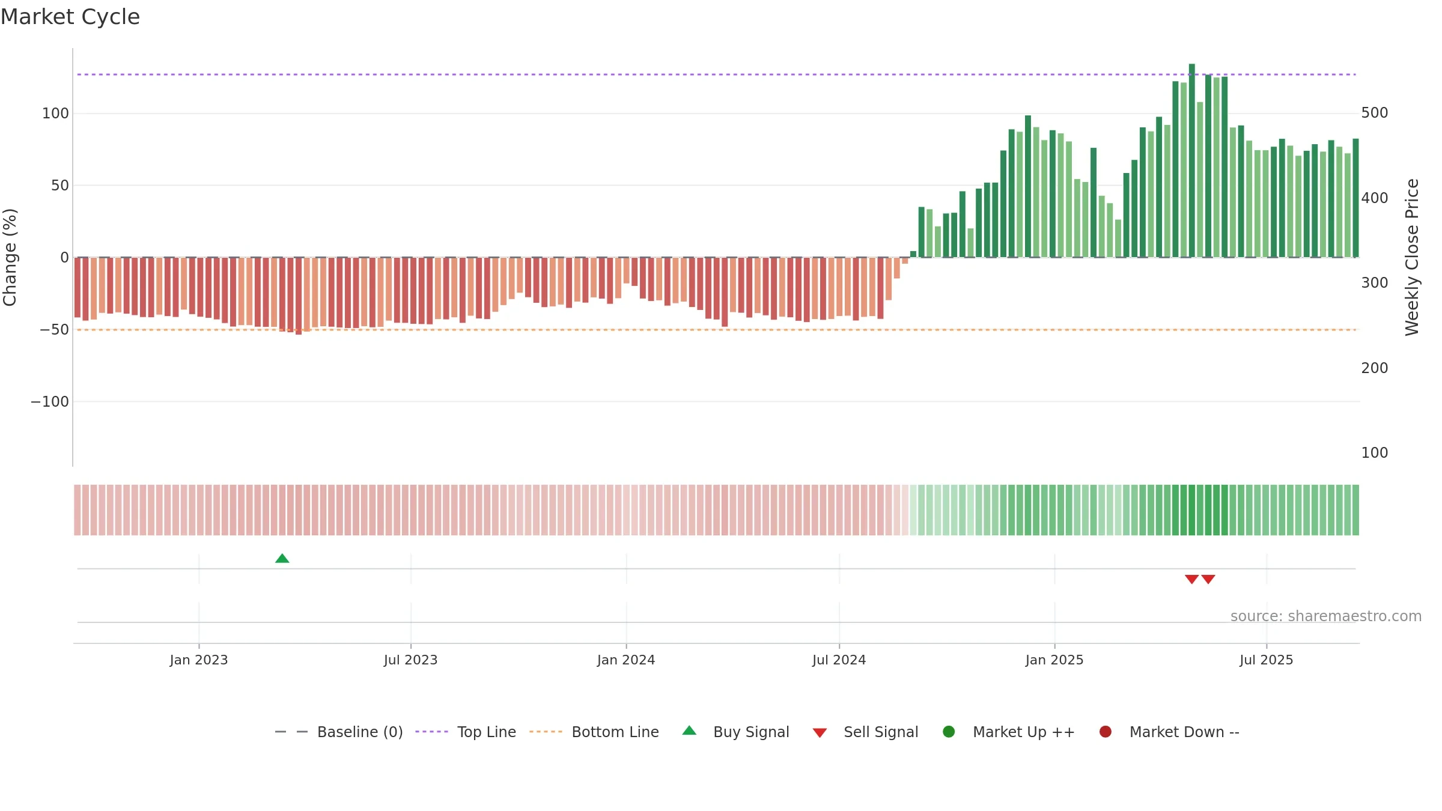This screenshot has width=1442, height=811.
Task: Click the red down-triangle icon in the legend
Action: 820,733
